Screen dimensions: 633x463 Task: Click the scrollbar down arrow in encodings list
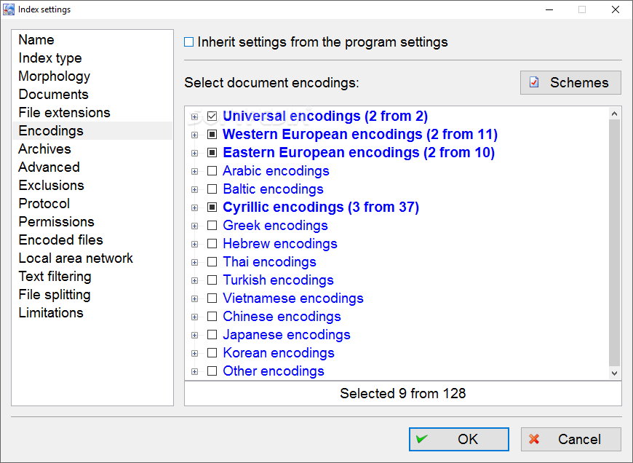(614, 373)
